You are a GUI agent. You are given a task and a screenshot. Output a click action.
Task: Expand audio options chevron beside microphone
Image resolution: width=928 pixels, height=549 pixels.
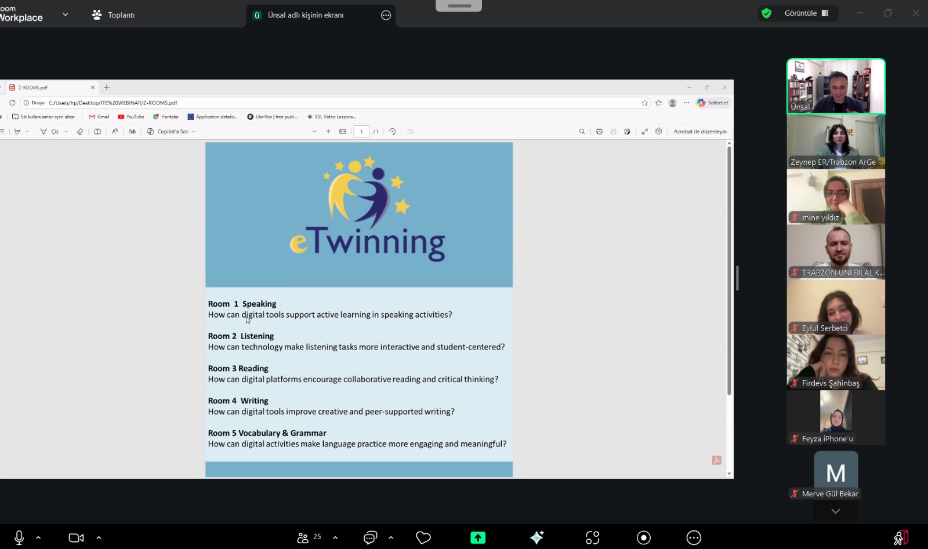point(38,538)
